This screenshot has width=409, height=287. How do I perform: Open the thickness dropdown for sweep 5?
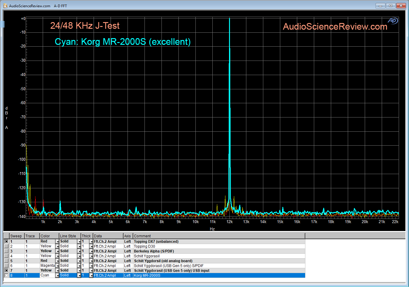(91, 261)
